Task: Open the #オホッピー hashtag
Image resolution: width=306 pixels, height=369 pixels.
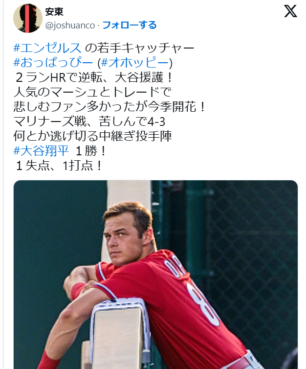Action: [x=135, y=62]
